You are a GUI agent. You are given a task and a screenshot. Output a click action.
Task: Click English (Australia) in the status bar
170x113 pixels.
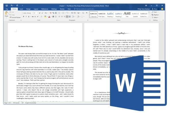pos(31,103)
